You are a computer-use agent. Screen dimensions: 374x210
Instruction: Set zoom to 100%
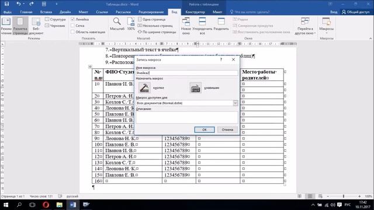pos(131,24)
